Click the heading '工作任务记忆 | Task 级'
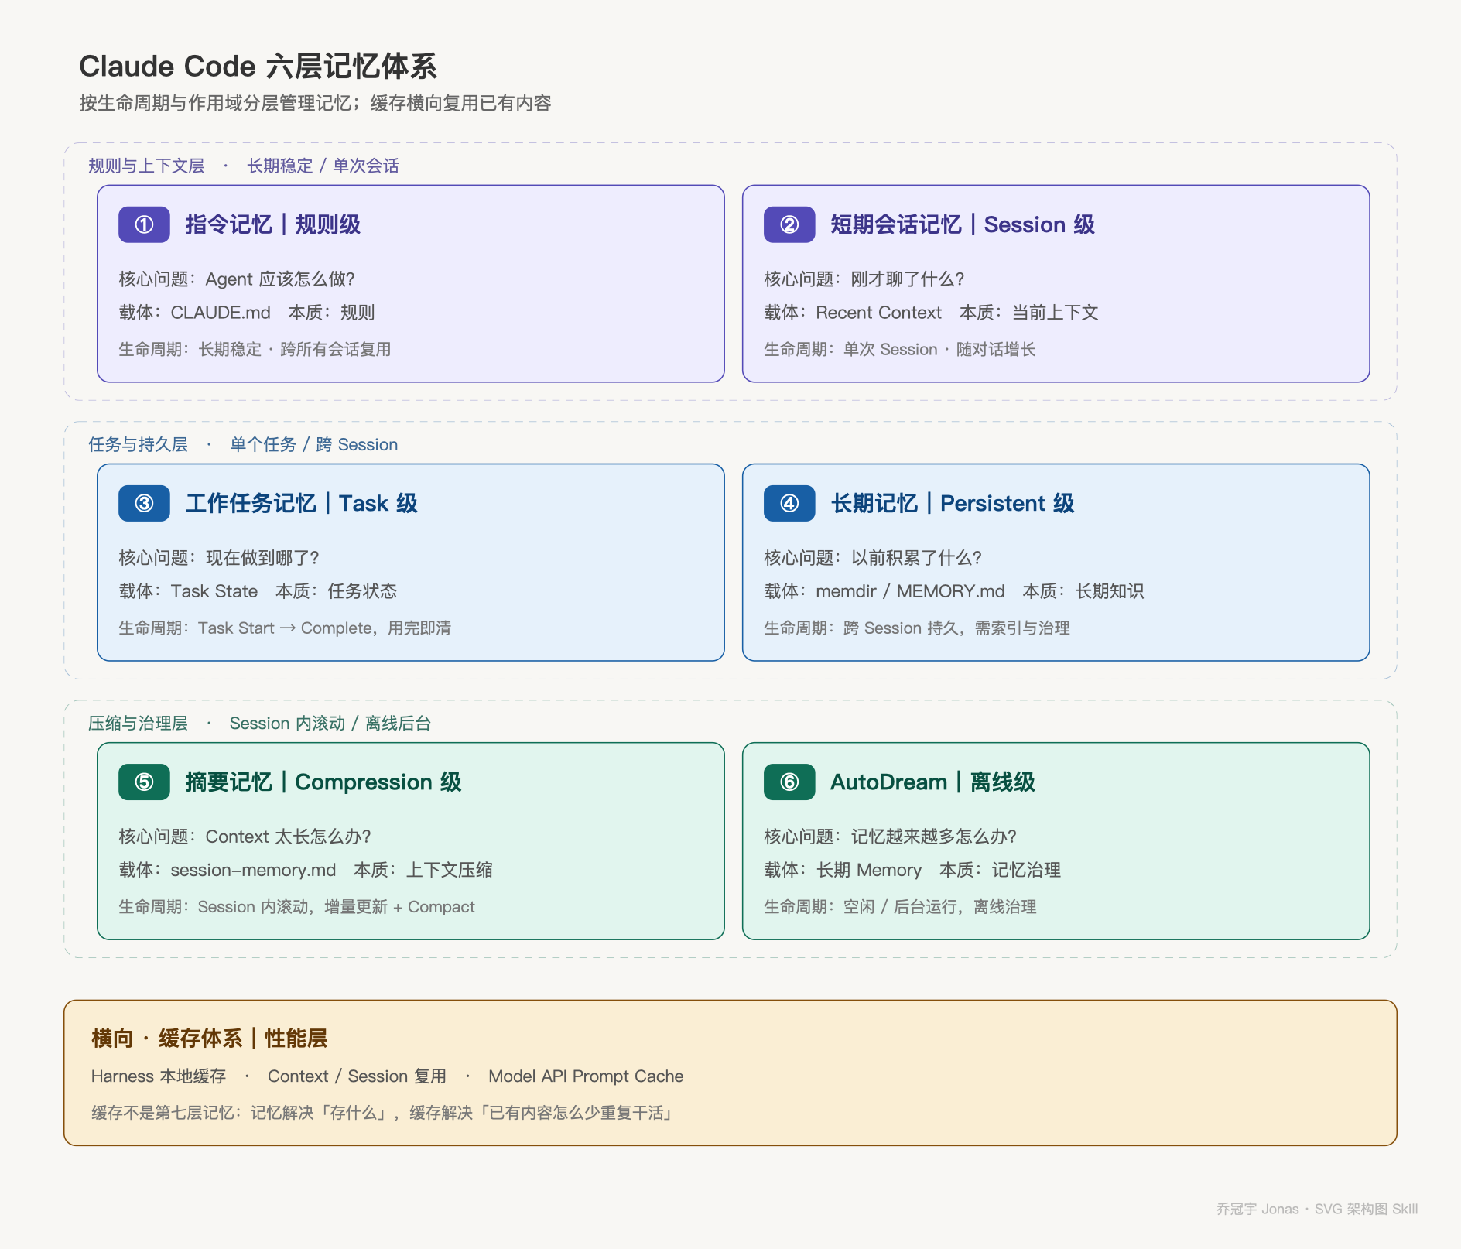 pyautogui.click(x=302, y=503)
